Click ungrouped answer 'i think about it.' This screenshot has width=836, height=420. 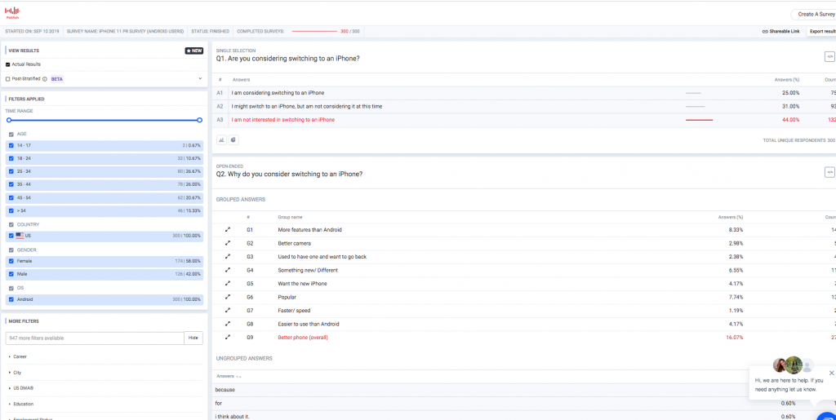coord(233,417)
